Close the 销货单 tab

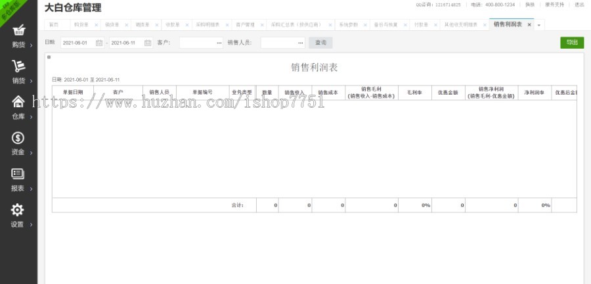click(x=127, y=25)
